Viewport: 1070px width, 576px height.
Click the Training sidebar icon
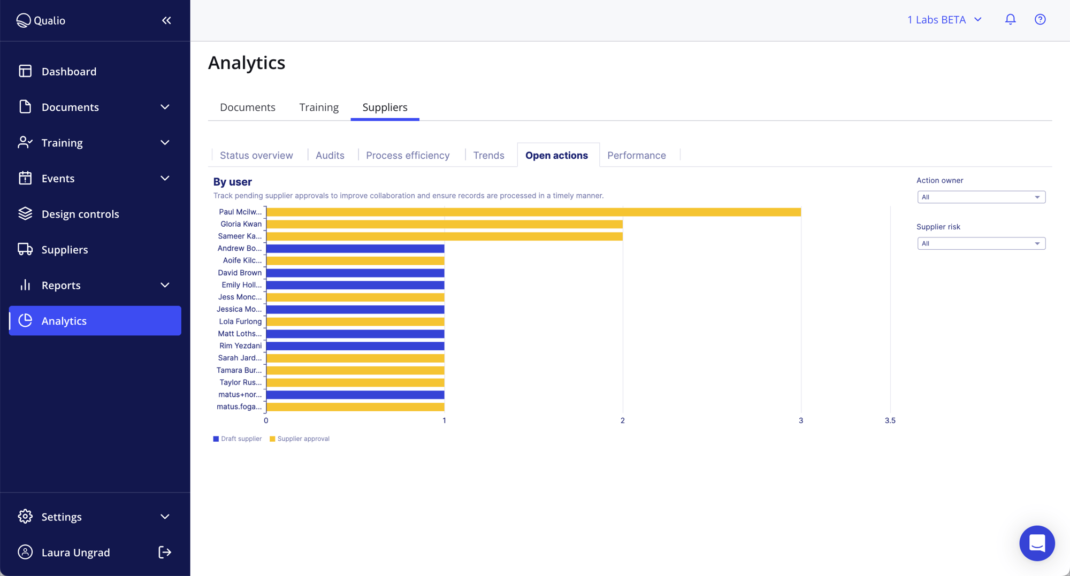pos(25,142)
